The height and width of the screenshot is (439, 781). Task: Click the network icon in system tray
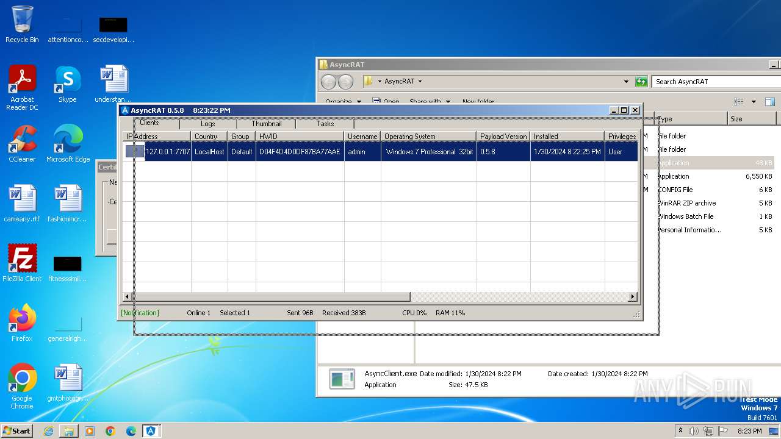coord(708,431)
